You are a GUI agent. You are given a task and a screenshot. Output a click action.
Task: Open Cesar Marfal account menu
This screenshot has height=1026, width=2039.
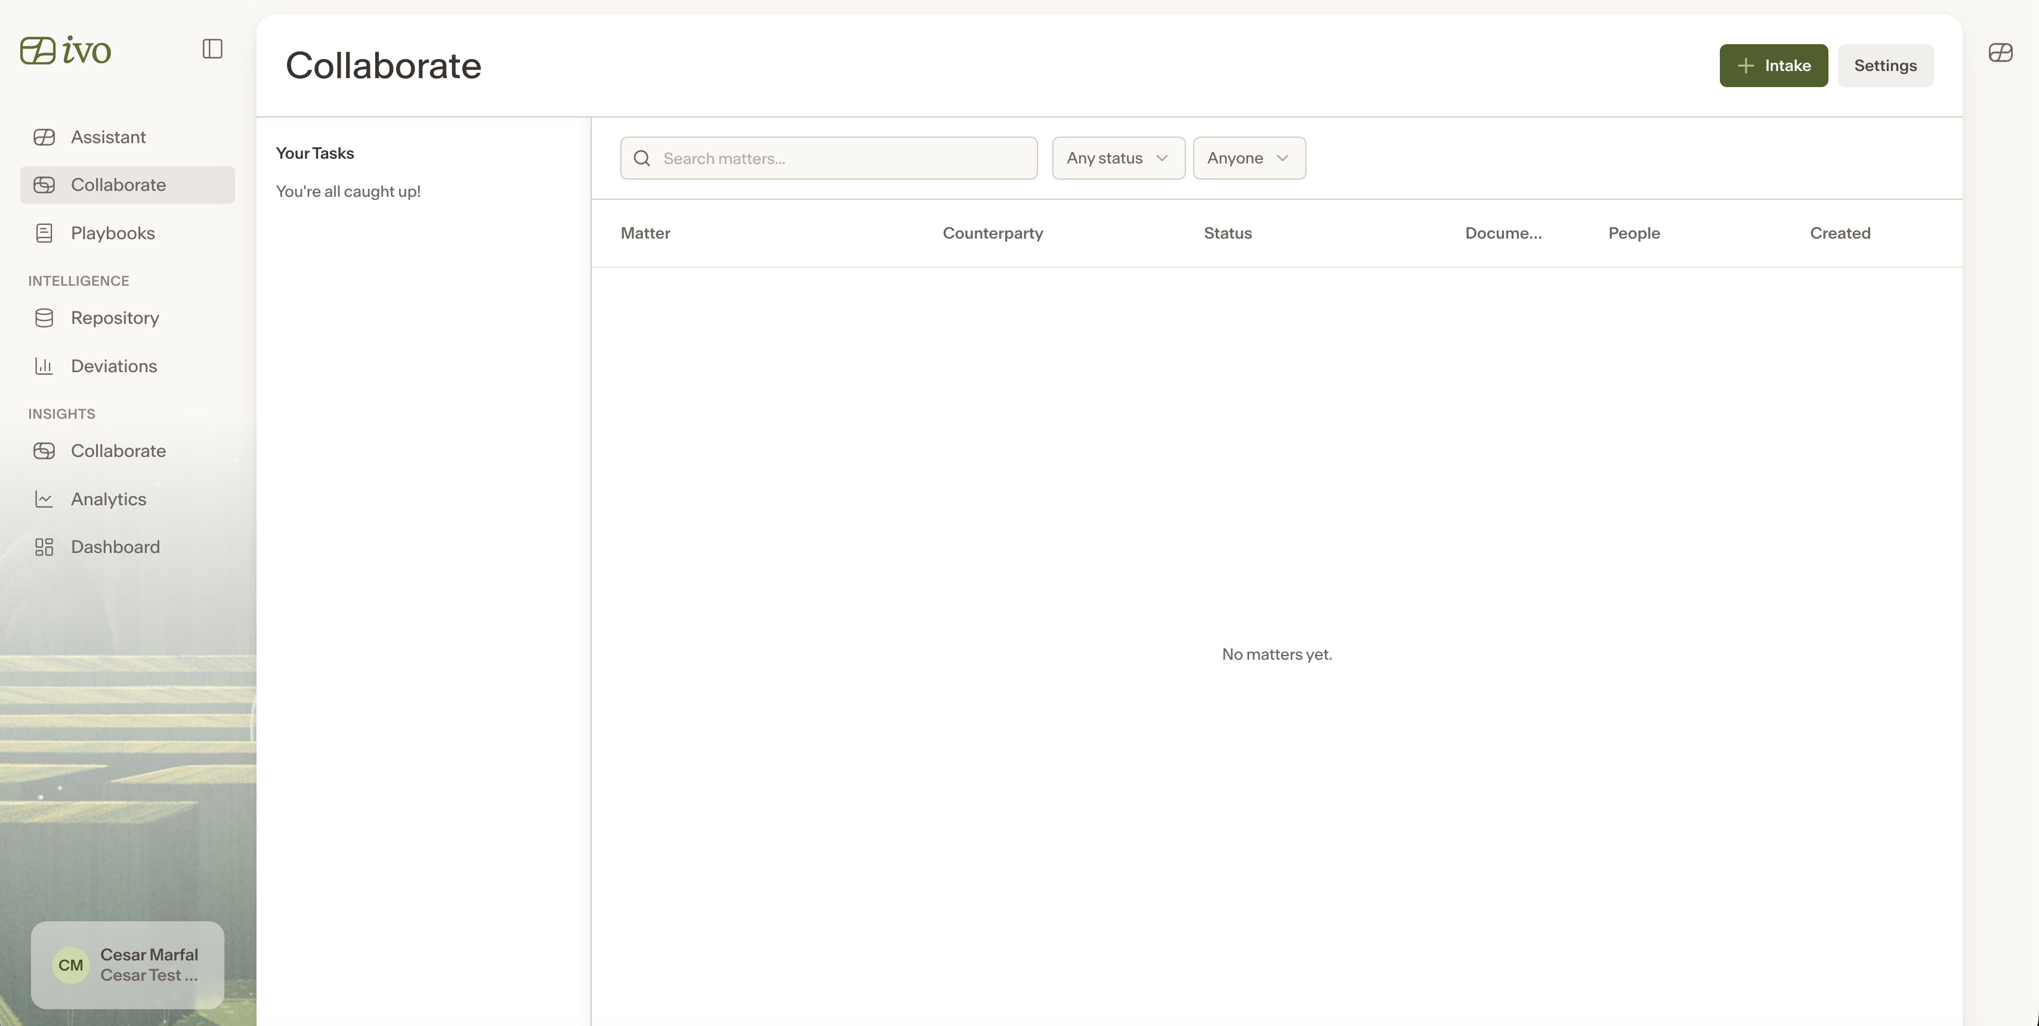(x=128, y=965)
